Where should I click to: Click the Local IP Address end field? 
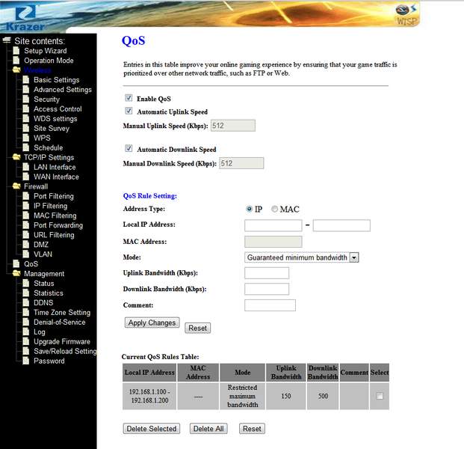click(x=341, y=225)
